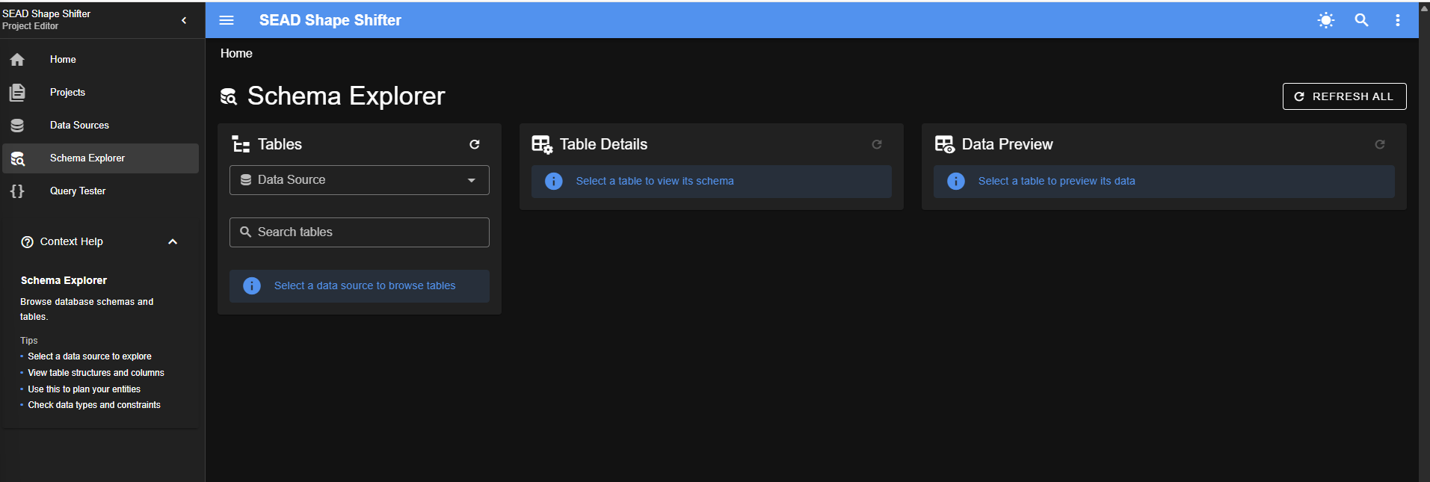
Task: Open Projects in sidebar
Action: tap(67, 93)
